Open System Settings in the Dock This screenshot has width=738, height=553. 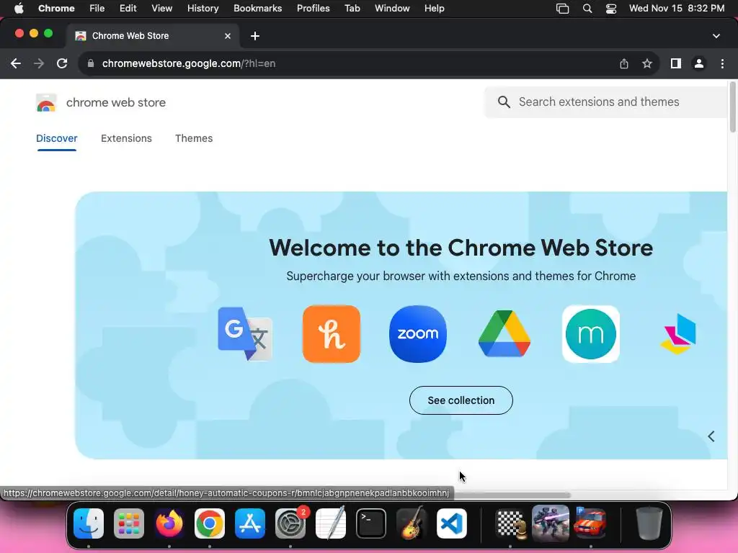click(290, 523)
